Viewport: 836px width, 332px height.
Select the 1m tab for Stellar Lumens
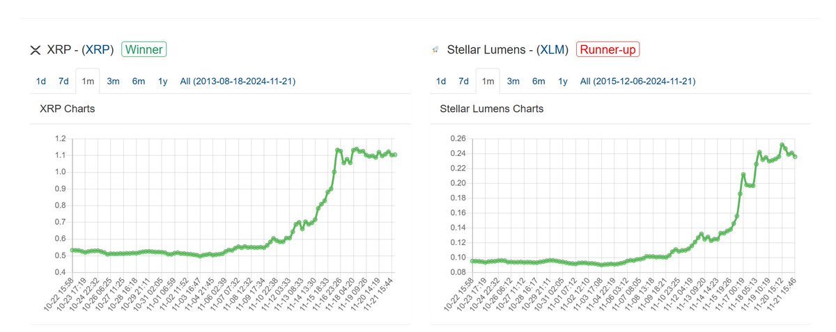488,81
